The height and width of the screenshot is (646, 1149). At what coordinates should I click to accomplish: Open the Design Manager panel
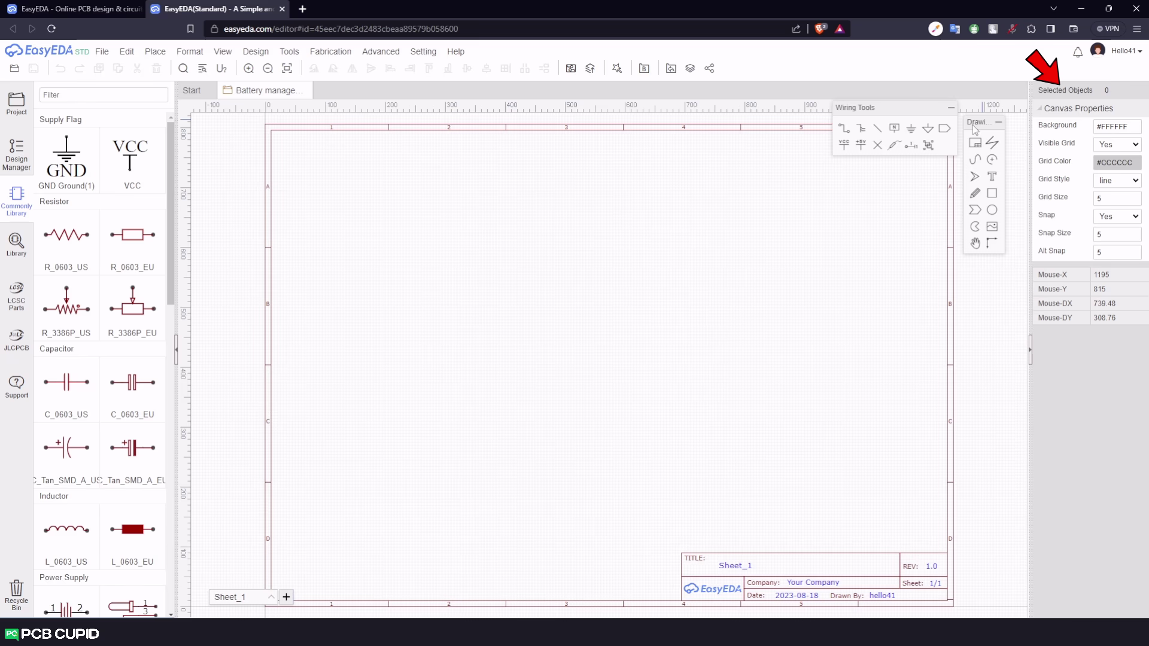[16, 154]
